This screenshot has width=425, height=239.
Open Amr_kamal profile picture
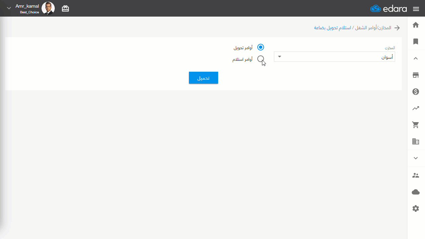(48, 8)
